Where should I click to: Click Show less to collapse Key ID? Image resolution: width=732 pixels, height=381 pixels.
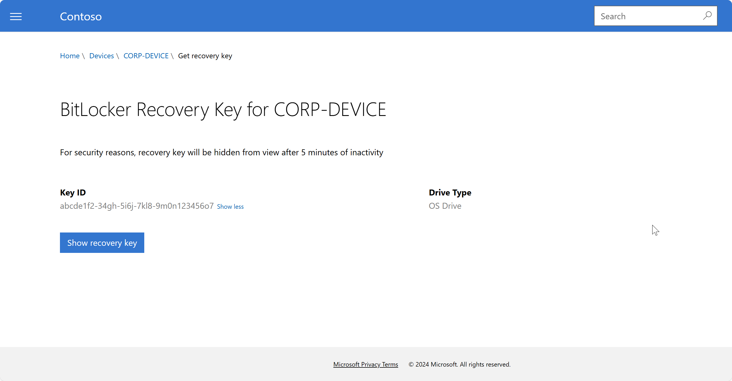point(230,206)
